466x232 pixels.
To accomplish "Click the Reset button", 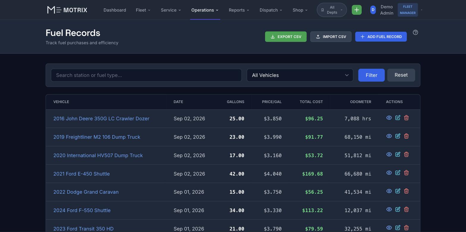I will (x=401, y=75).
